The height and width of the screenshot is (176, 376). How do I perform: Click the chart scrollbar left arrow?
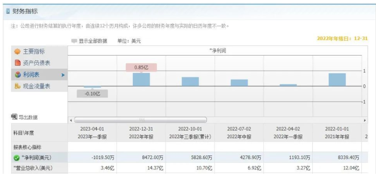pos(71,120)
